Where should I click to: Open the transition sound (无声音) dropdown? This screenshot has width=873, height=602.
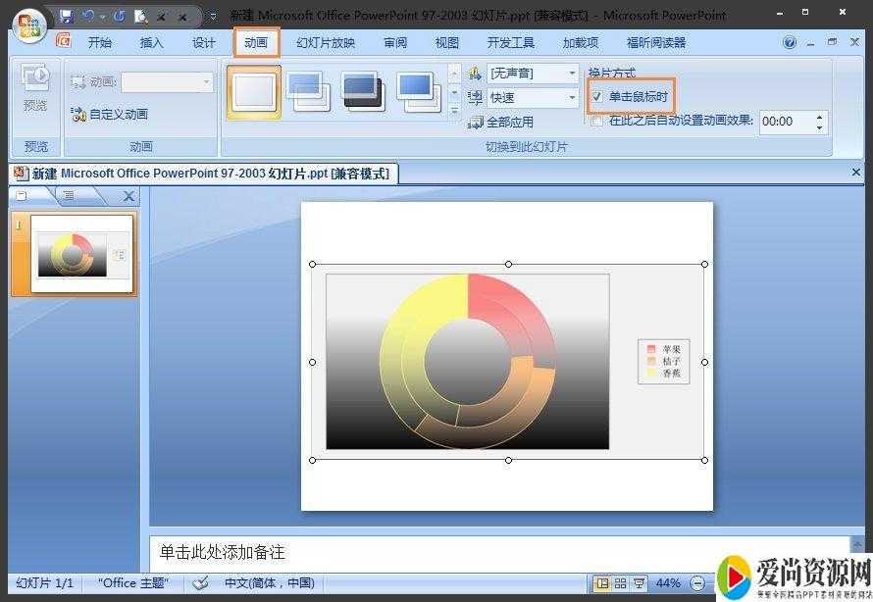click(x=572, y=74)
